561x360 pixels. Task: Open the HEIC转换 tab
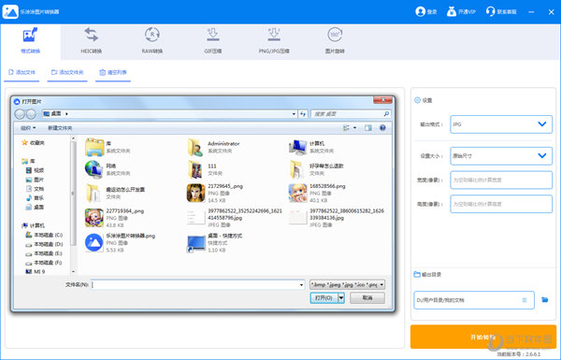[x=92, y=41]
